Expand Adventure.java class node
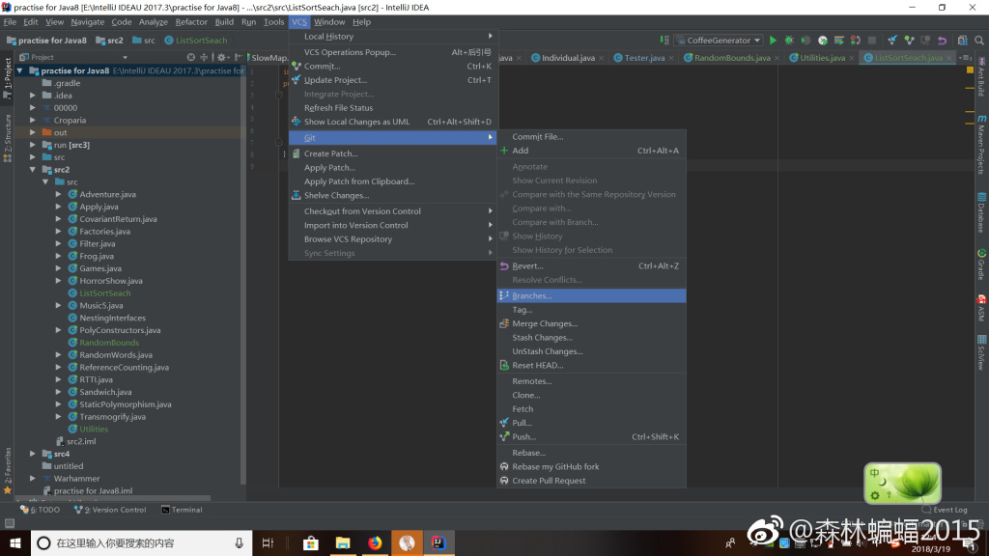989x556 pixels. (59, 194)
